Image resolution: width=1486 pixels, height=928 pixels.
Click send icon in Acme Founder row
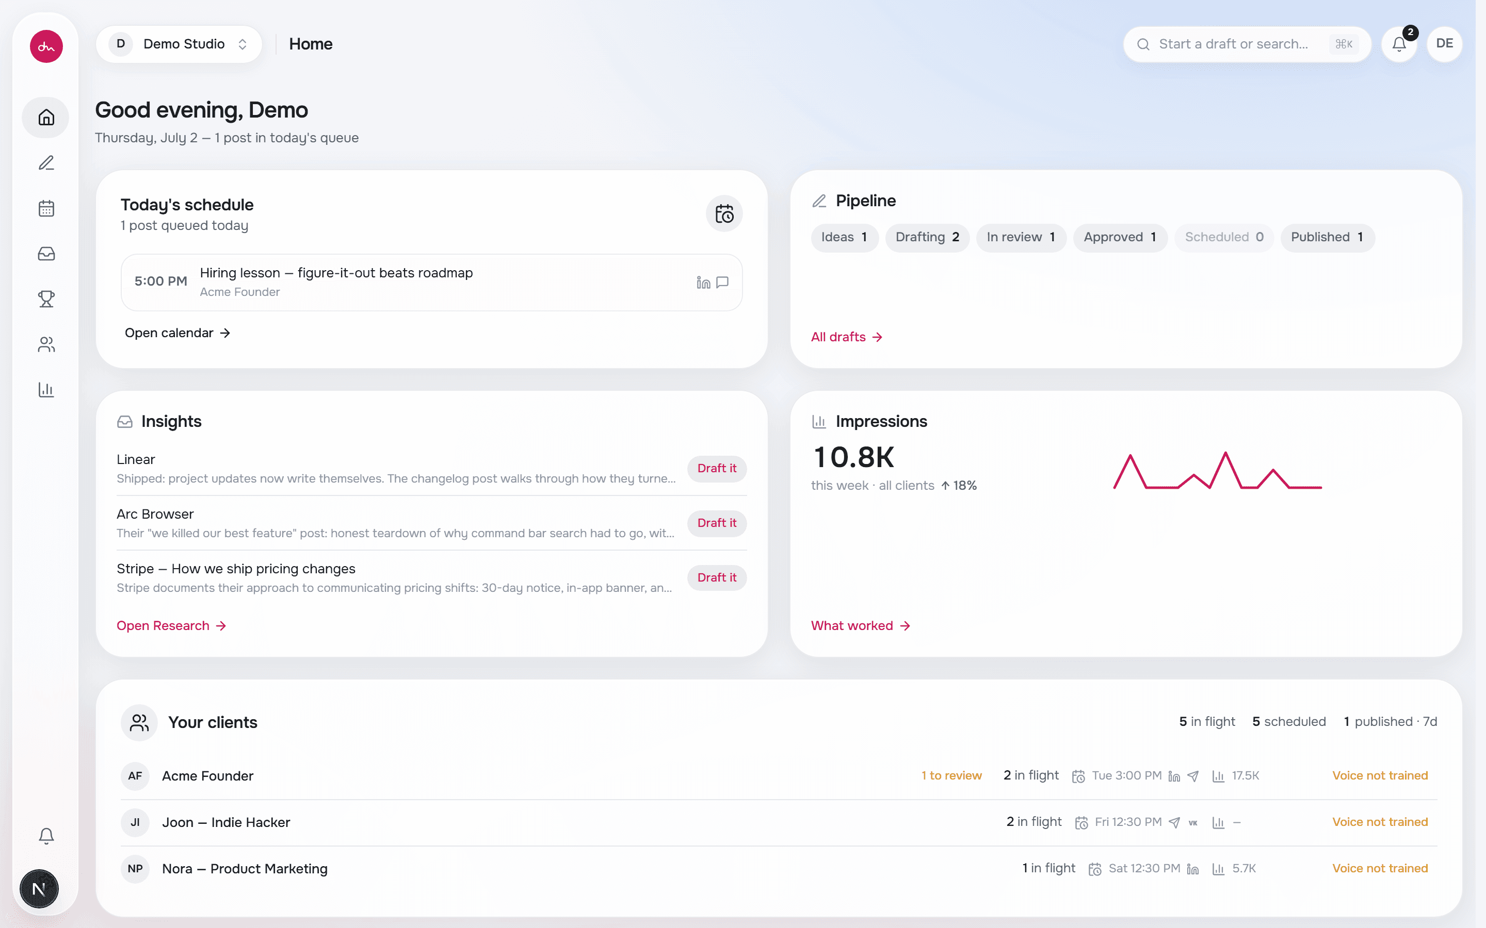point(1193,776)
